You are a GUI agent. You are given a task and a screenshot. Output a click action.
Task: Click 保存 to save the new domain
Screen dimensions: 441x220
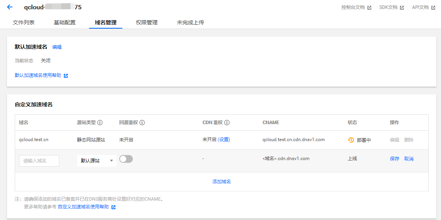395,159
